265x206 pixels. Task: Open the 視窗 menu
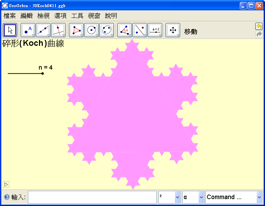(94, 16)
